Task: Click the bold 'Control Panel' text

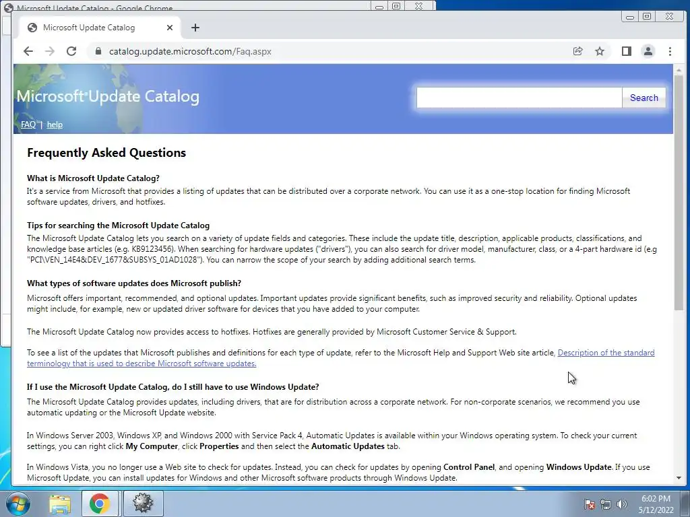Action: pos(469,467)
